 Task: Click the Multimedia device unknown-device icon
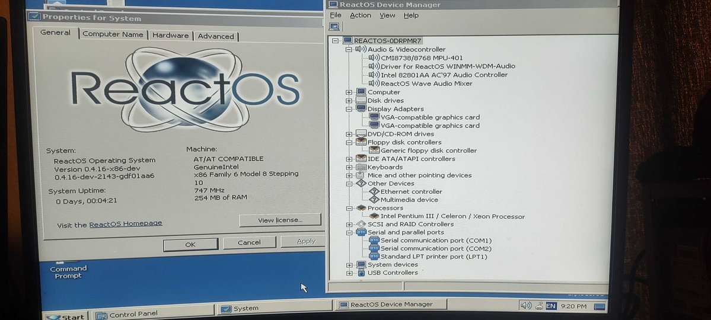tap(374, 200)
